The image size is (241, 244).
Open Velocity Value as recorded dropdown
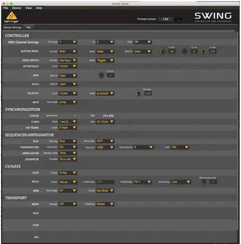[105, 93]
